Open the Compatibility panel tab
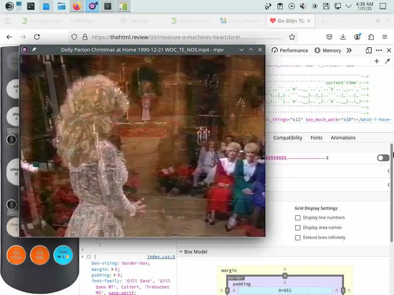The height and width of the screenshot is (295, 394). click(x=288, y=138)
